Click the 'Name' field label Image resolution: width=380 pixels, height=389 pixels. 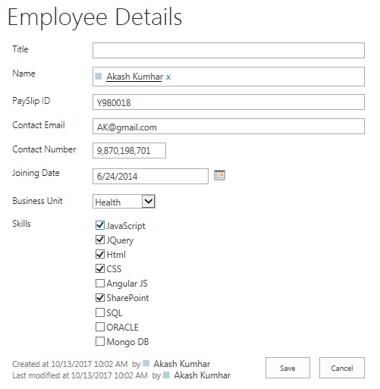pyautogui.click(x=24, y=74)
